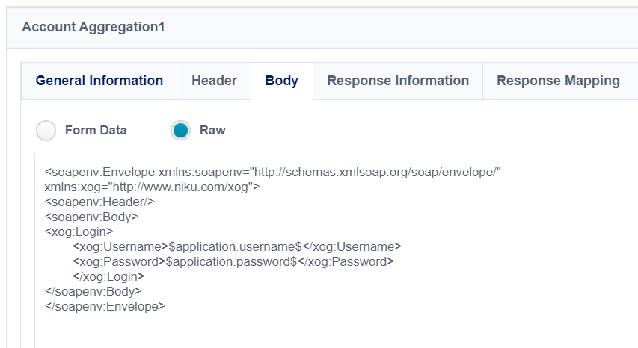Place cursor on closing soapenv:Body tag
The width and height of the screenshot is (638, 348).
pos(93,291)
